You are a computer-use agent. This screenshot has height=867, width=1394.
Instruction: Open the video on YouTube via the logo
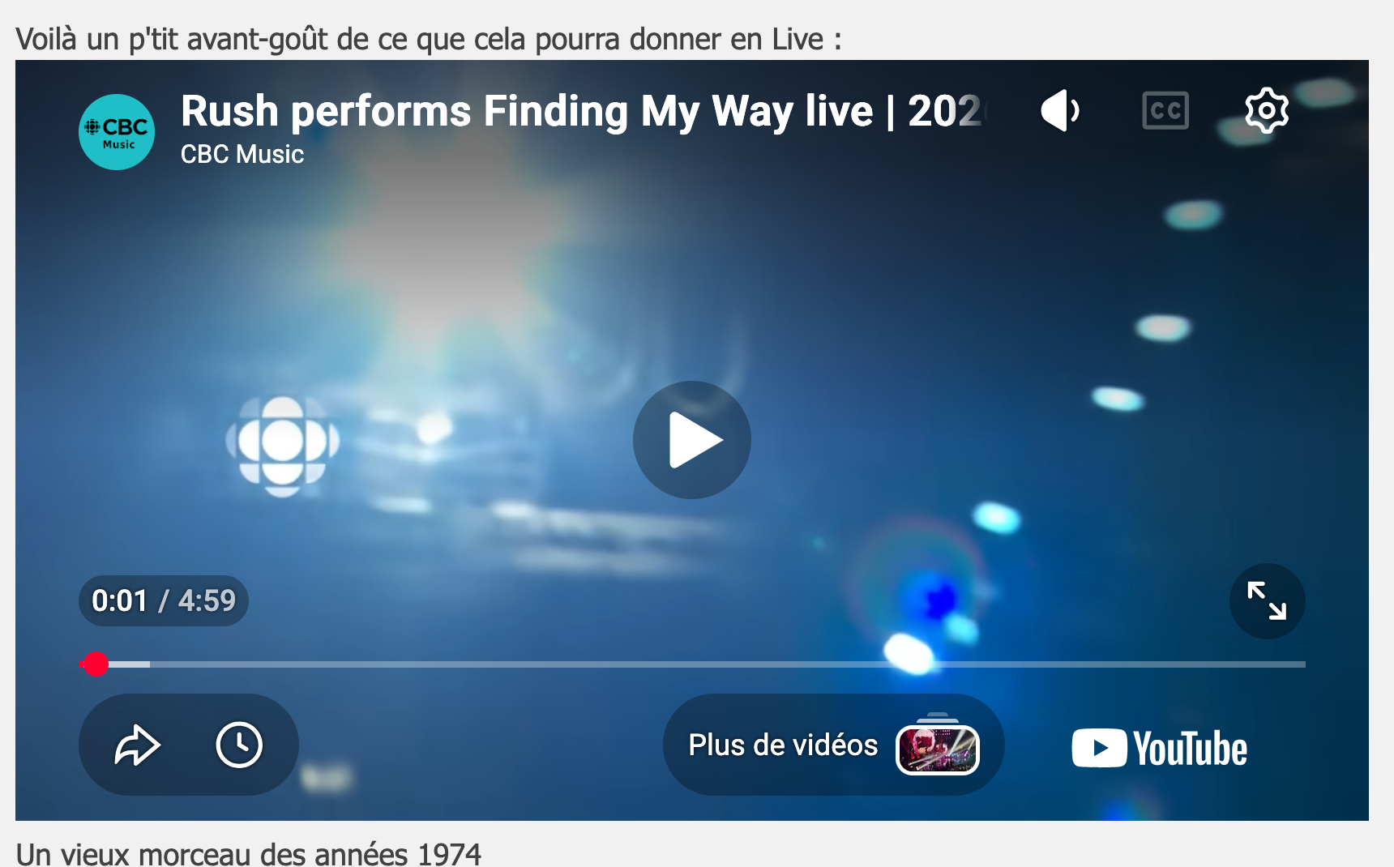(x=1159, y=748)
